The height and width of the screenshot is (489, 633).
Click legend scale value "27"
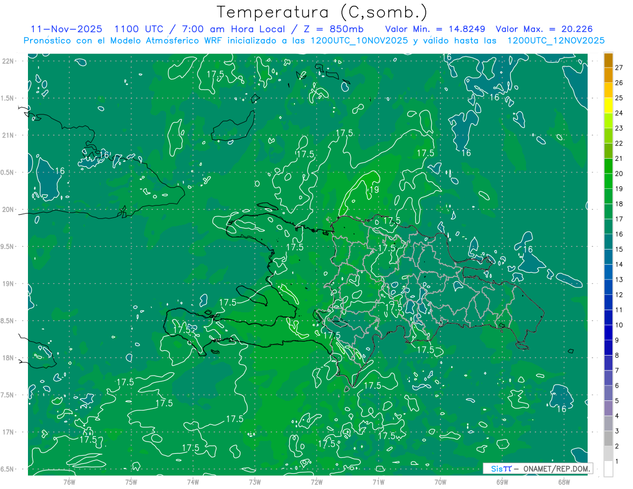click(x=619, y=68)
